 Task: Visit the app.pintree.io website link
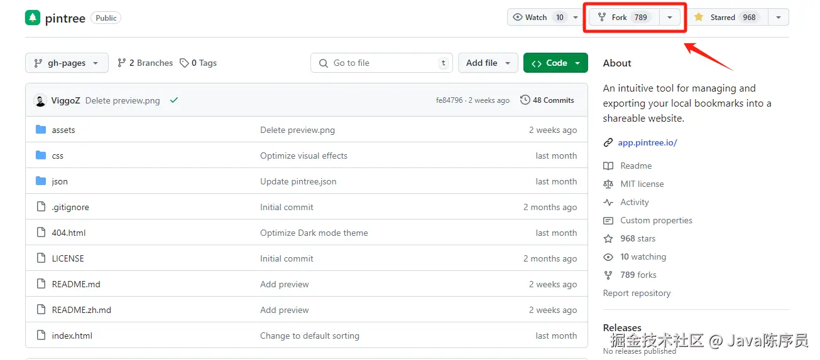coord(647,142)
